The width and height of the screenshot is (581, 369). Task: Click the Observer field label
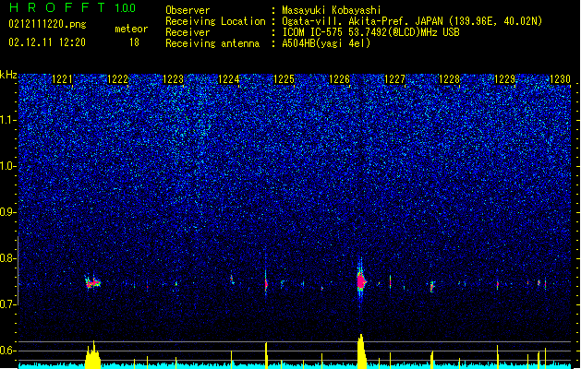188,10
